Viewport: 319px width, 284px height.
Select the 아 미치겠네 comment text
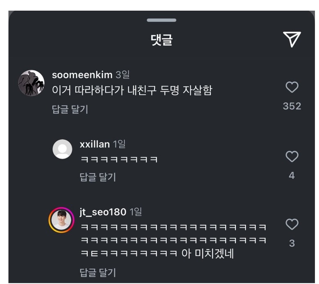pos(207,254)
